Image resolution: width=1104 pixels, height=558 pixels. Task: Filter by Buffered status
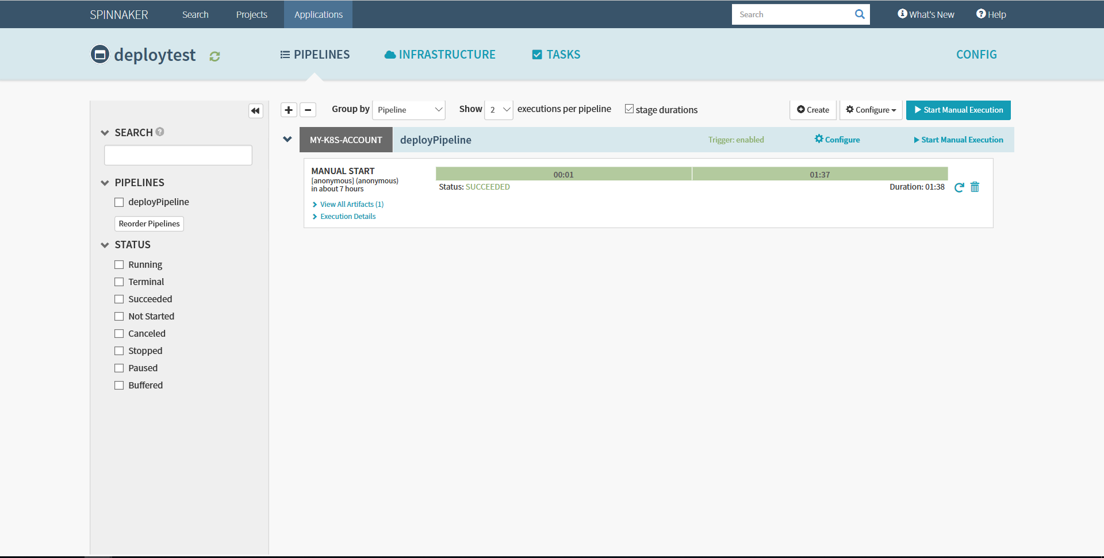(119, 386)
